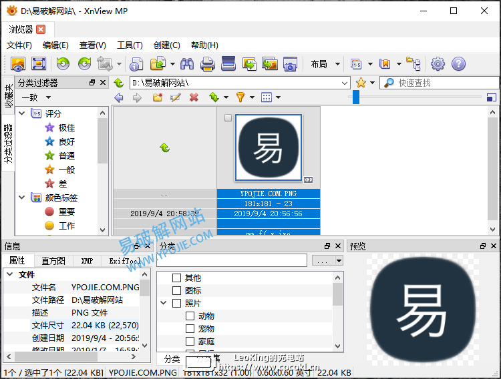Screen dimensions: 501x379
Task: Check the 其他 category box
Action: click(177, 278)
